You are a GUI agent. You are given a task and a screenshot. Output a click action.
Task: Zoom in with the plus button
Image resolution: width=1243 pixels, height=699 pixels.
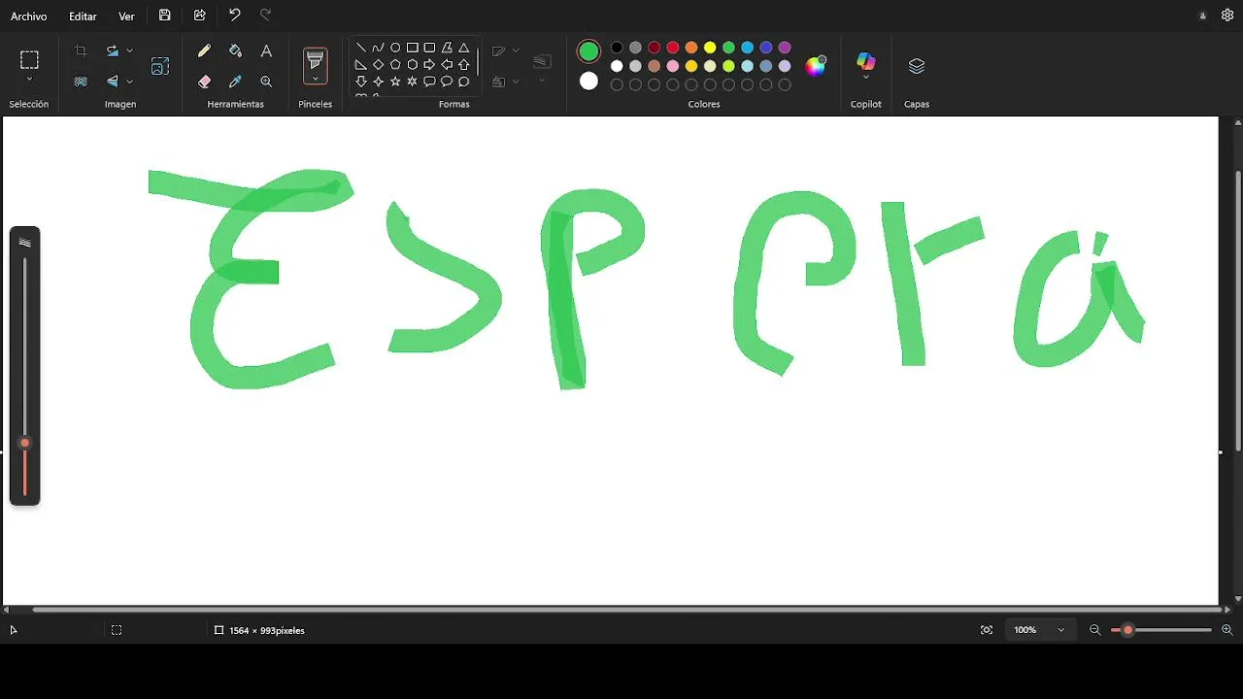click(x=1226, y=630)
